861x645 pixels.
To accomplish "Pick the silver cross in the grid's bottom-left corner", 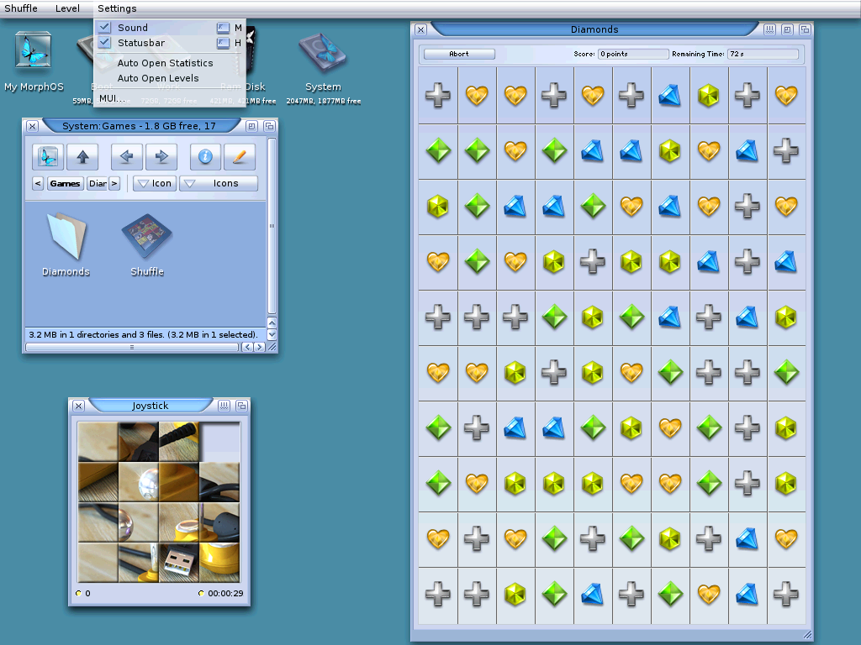I will [438, 594].
